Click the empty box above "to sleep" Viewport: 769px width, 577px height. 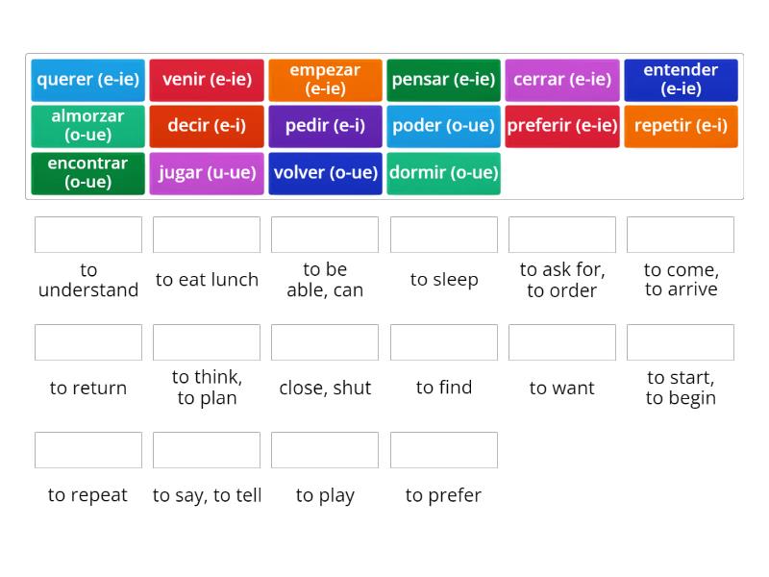[x=443, y=234]
